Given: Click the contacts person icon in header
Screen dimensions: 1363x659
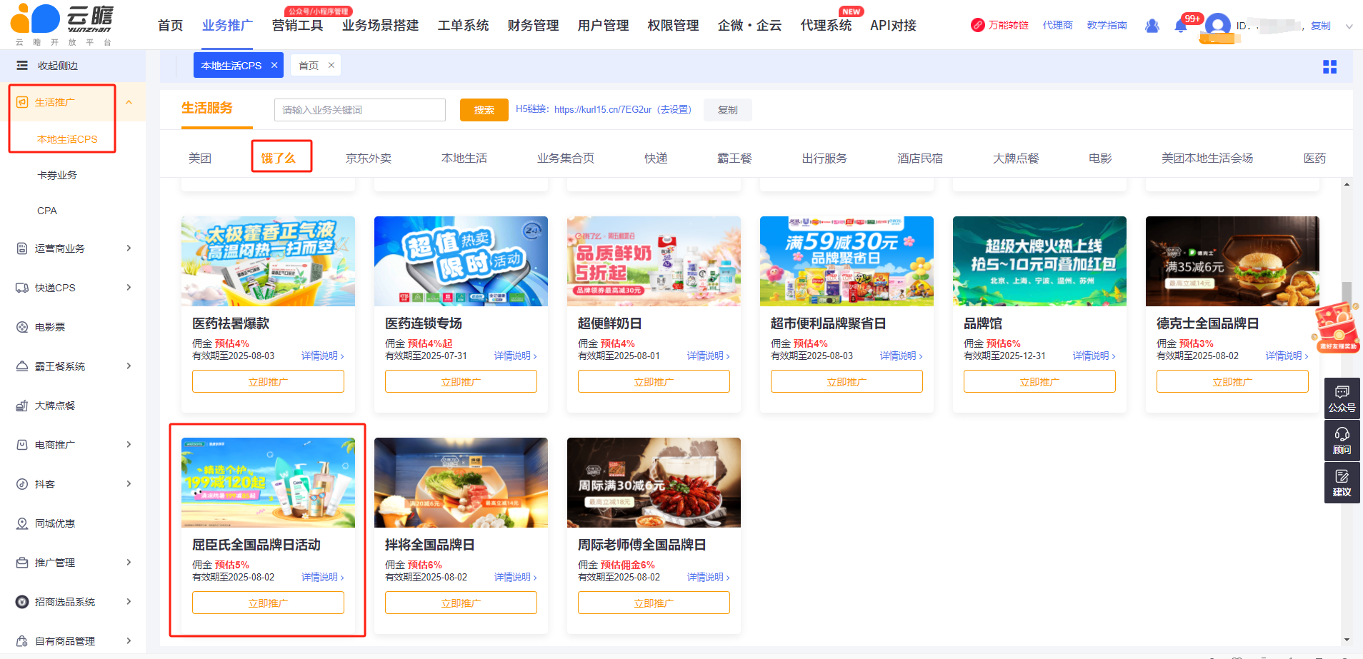Looking at the screenshot, I should [x=1152, y=26].
